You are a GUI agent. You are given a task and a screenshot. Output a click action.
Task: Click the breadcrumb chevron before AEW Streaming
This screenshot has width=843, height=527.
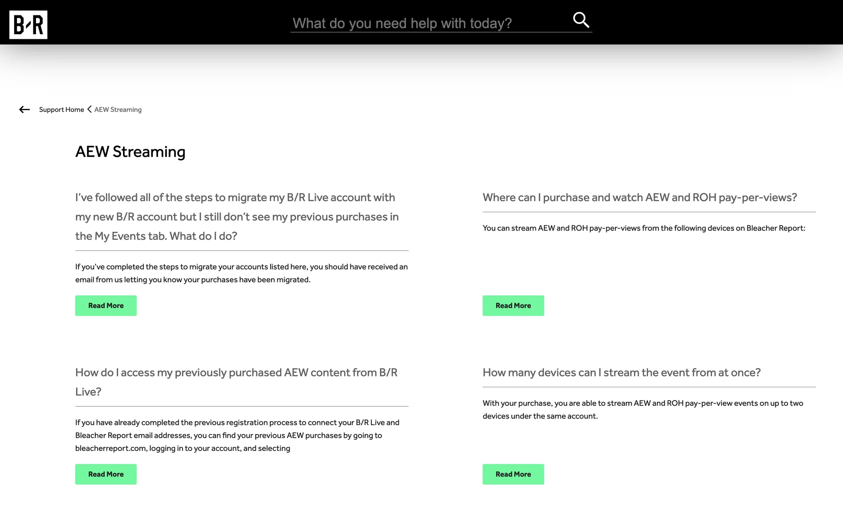89,109
